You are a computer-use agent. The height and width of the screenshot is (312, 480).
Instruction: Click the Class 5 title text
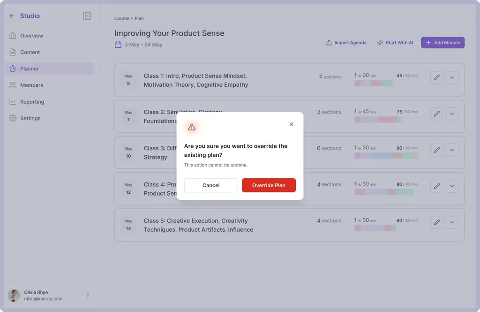pos(198,225)
